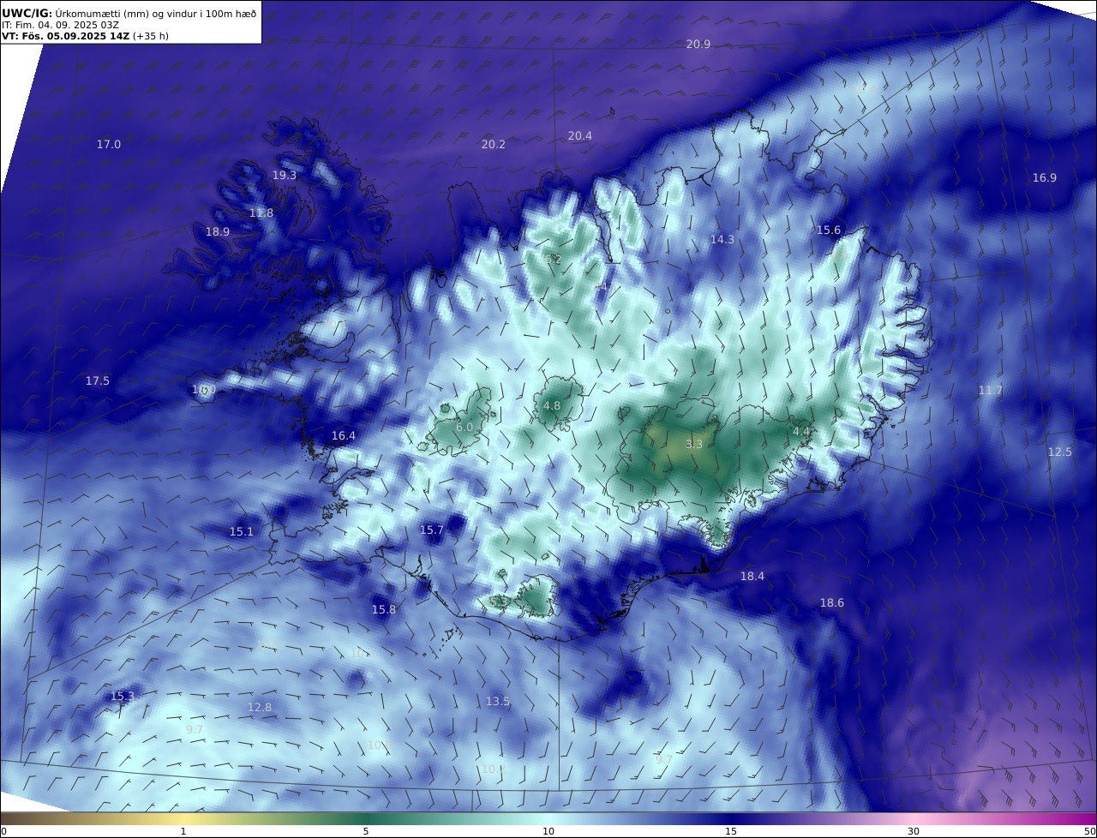This screenshot has height=838, width=1097.
Task: Click the 14.3 value on the map
Action: click(722, 240)
